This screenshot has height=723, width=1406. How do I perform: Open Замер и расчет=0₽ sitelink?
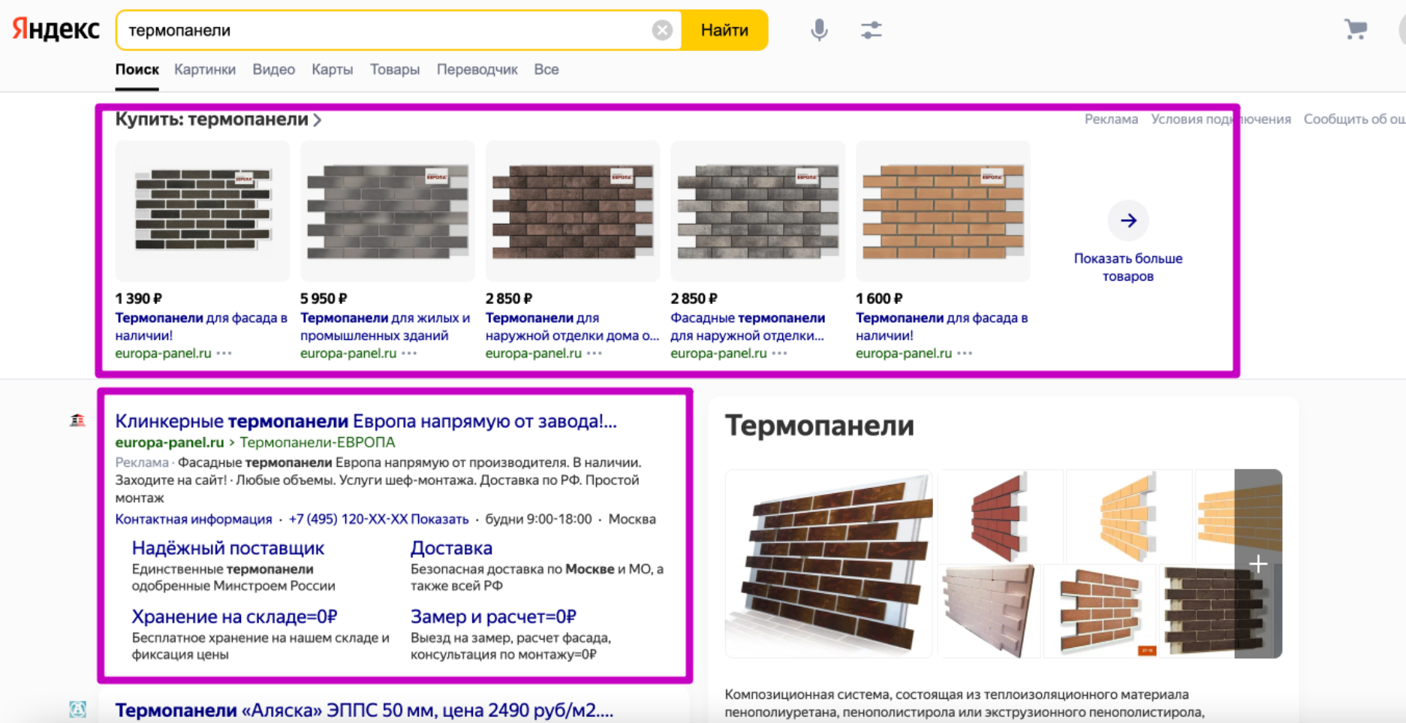tap(493, 616)
